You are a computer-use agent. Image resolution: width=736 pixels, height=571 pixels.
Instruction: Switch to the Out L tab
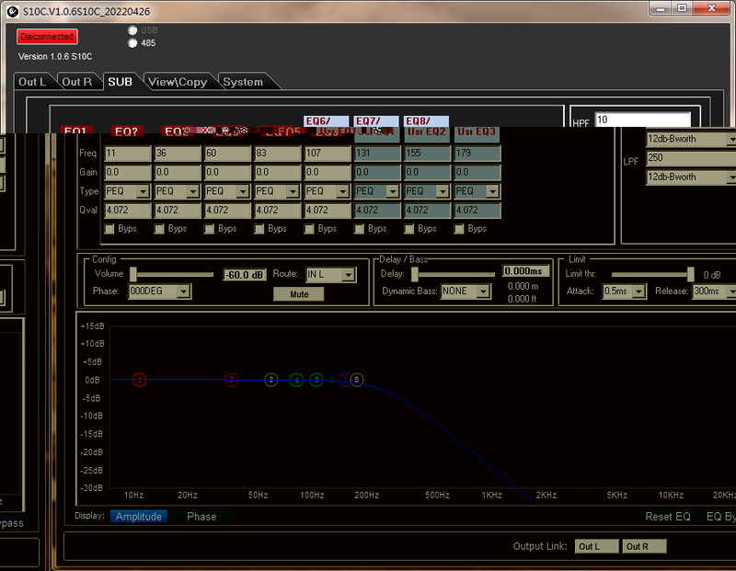[x=32, y=82]
